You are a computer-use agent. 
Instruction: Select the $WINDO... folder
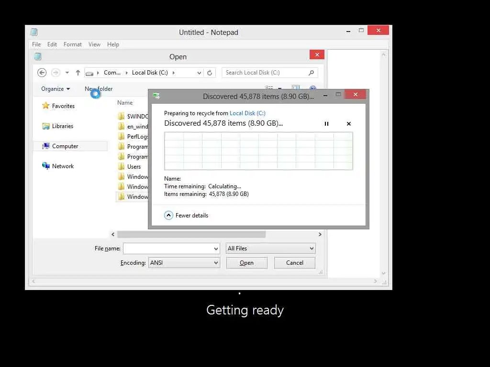click(x=133, y=117)
